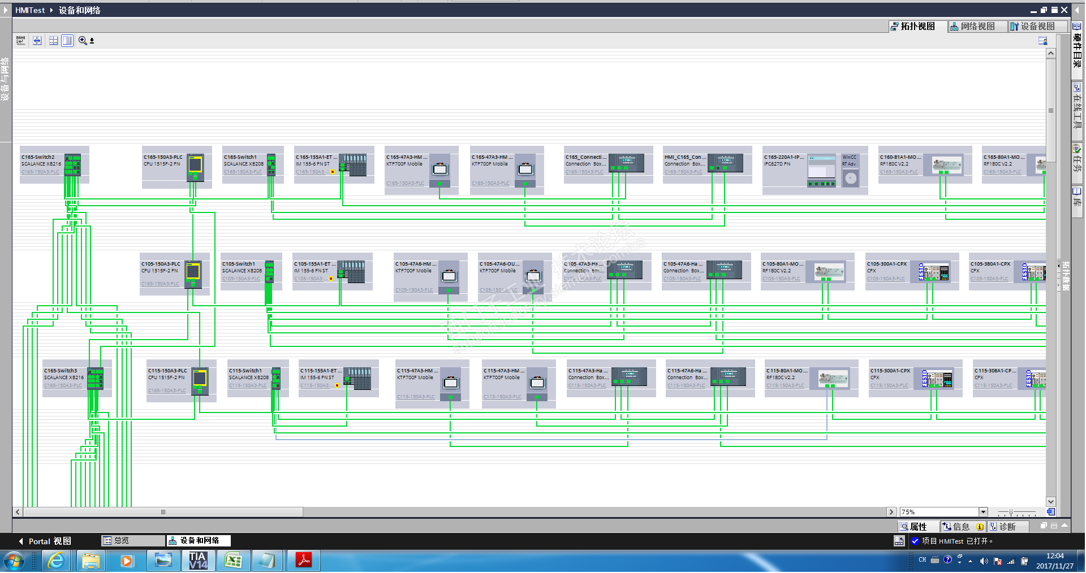Click the vertical scrollbar up arrow
Screen dimensions: 1086x573
click(x=1051, y=53)
